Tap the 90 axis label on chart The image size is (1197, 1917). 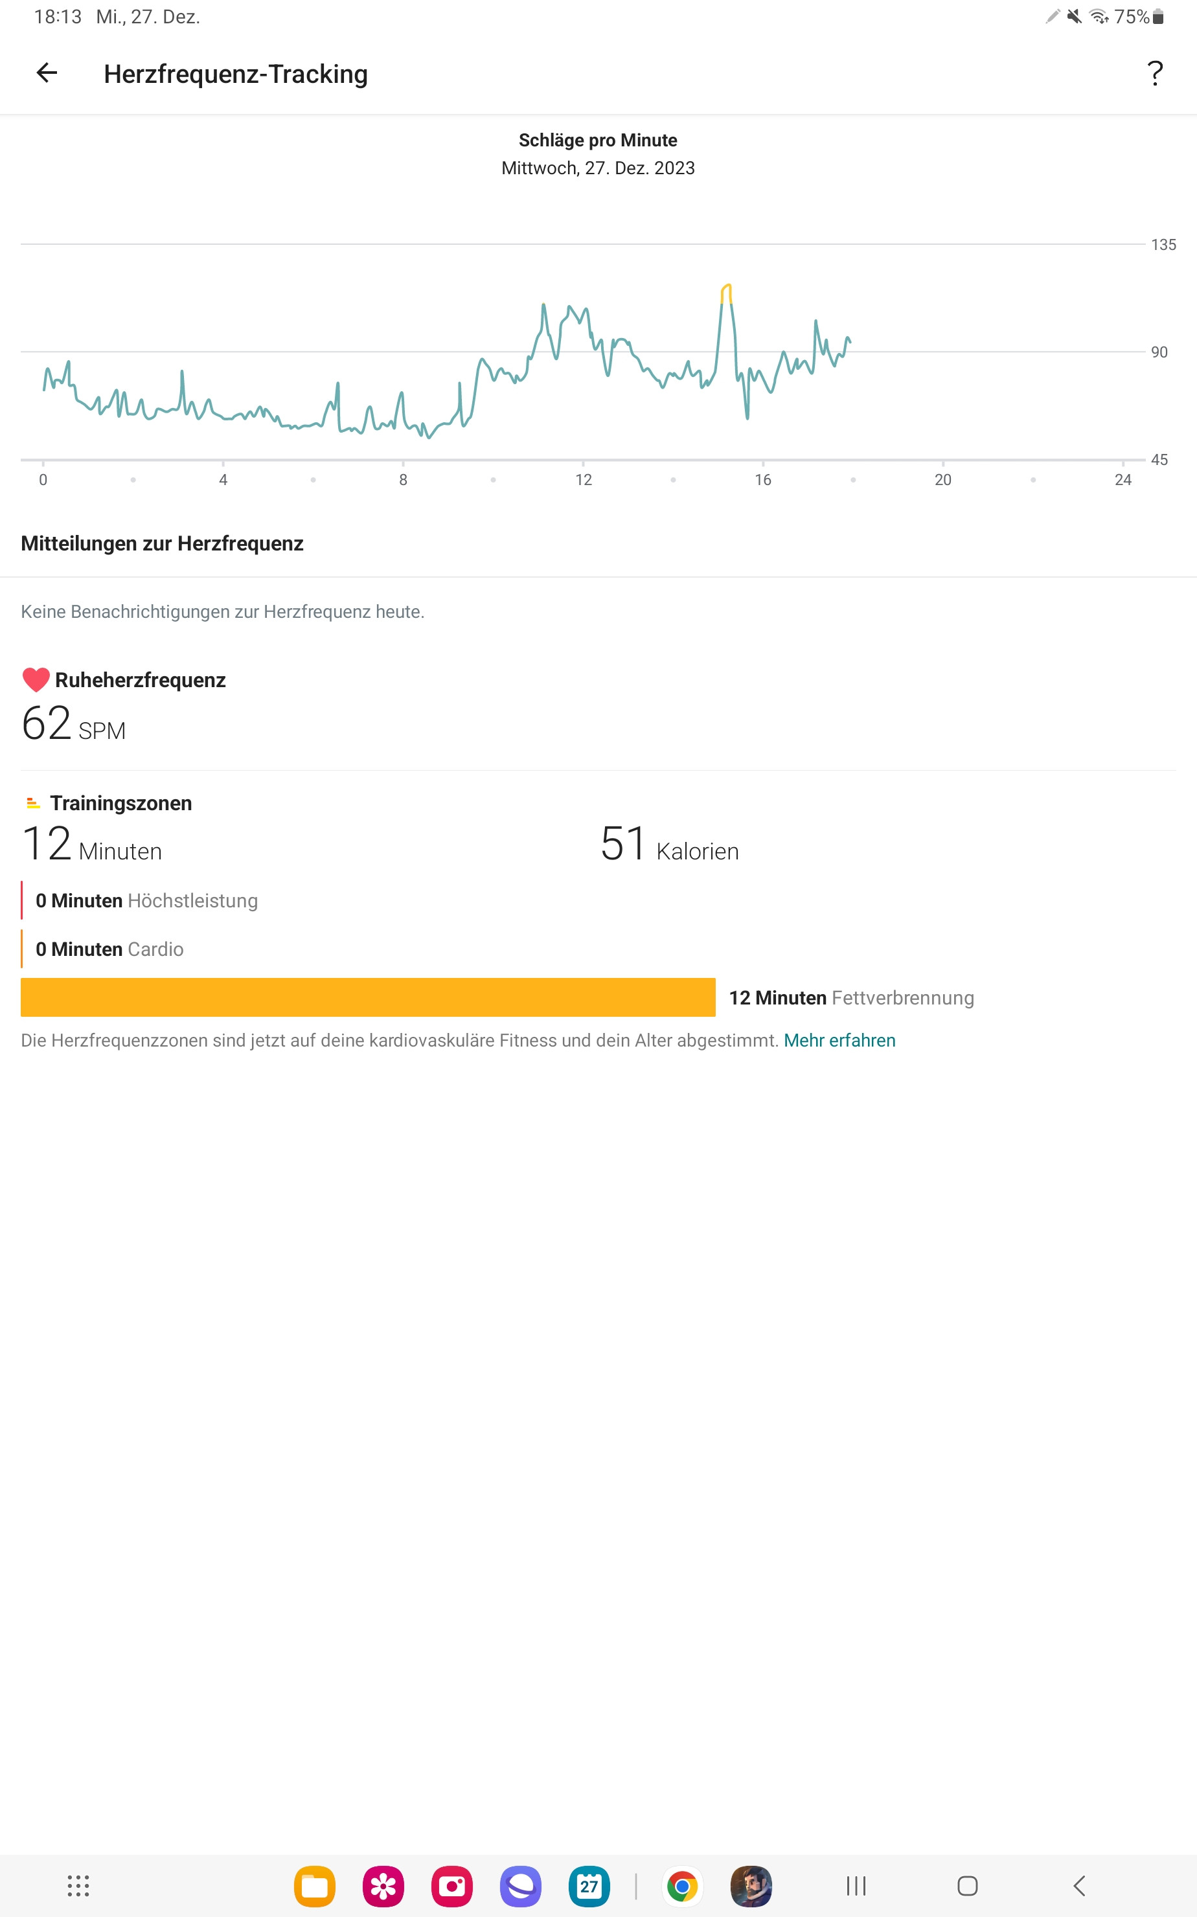pos(1159,352)
